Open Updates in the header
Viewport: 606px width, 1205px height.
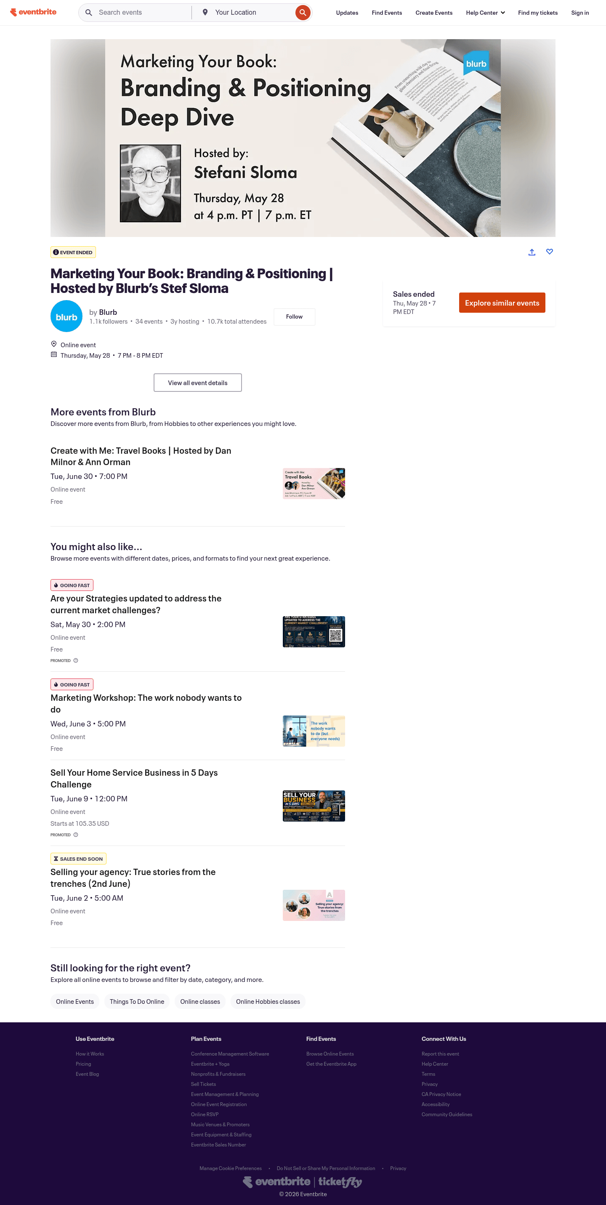[347, 13]
